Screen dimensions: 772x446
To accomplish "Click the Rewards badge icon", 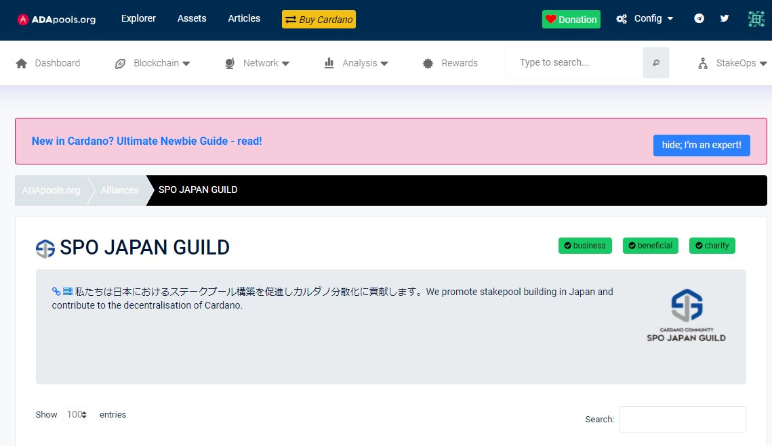I will click(x=428, y=64).
